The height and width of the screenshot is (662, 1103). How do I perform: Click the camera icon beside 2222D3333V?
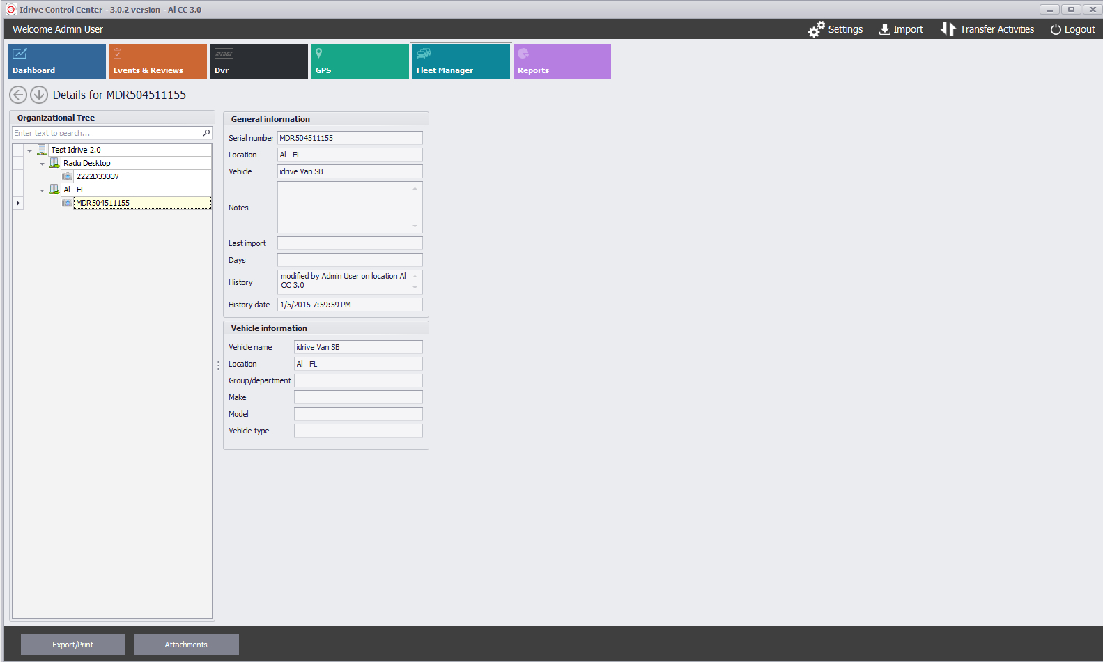tap(67, 176)
